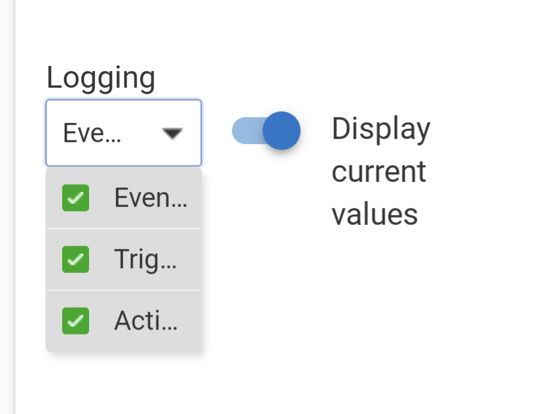The width and height of the screenshot is (534, 414).
Task: Click the blue toggle switch knob
Action: pyautogui.click(x=282, y=130)
